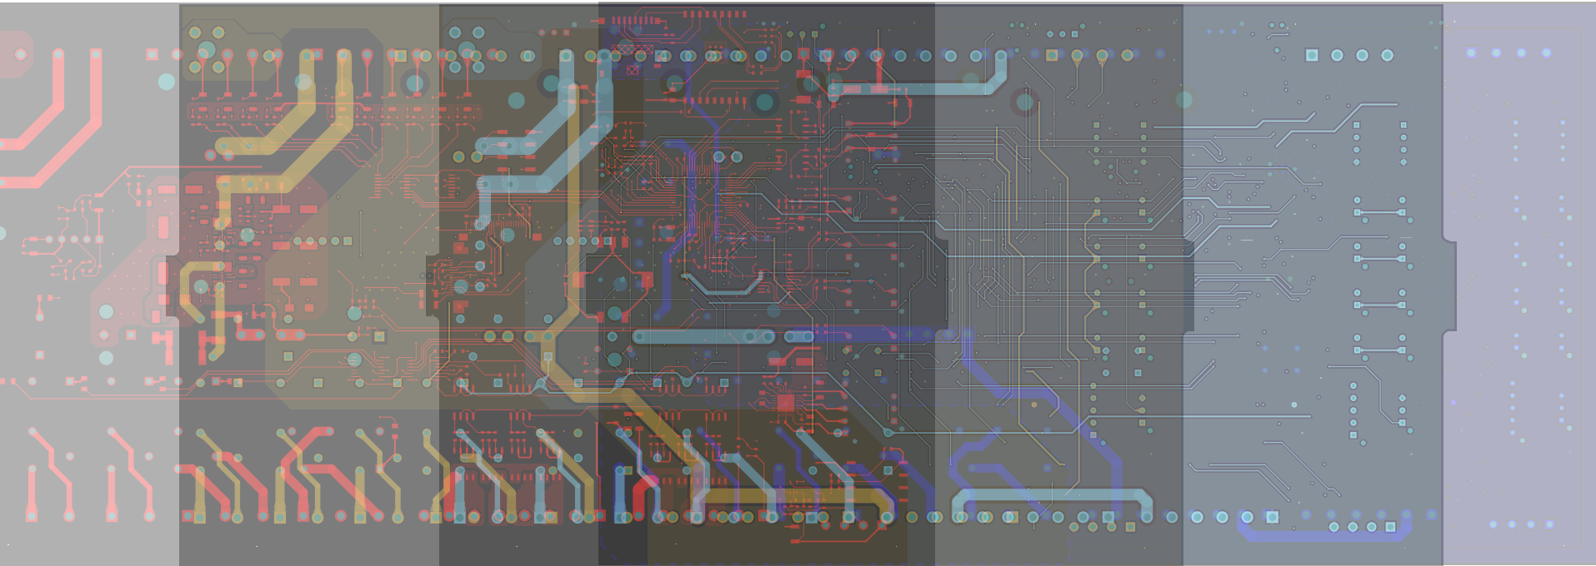
Task: Click the red octagonal pad in top-left corner
Action: [x=19, y=55]
